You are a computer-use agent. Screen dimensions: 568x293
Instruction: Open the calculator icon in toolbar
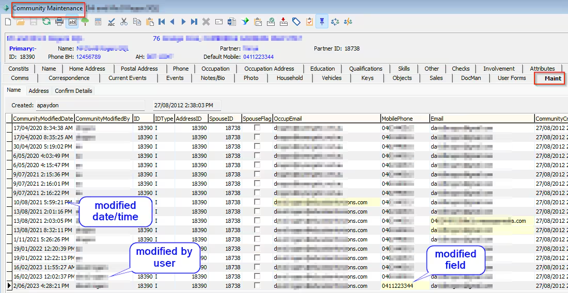click(x=98, y=22)
